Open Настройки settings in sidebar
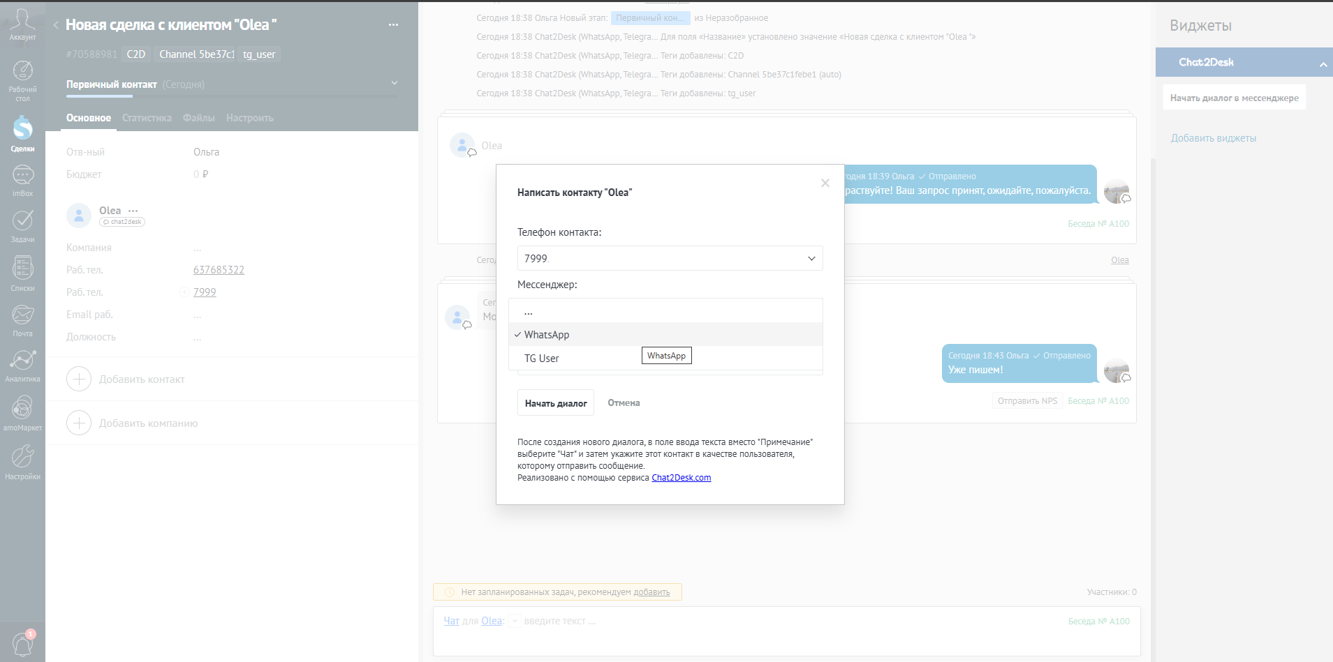1333x662 pixels. coord(22,461)
